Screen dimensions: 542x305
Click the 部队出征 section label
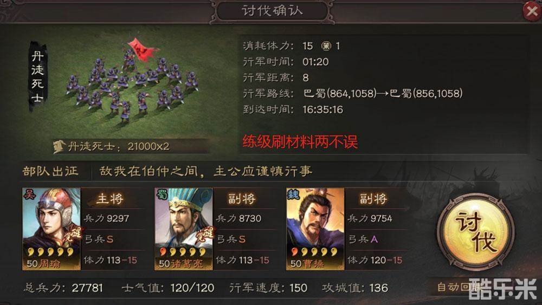(50, 171)
